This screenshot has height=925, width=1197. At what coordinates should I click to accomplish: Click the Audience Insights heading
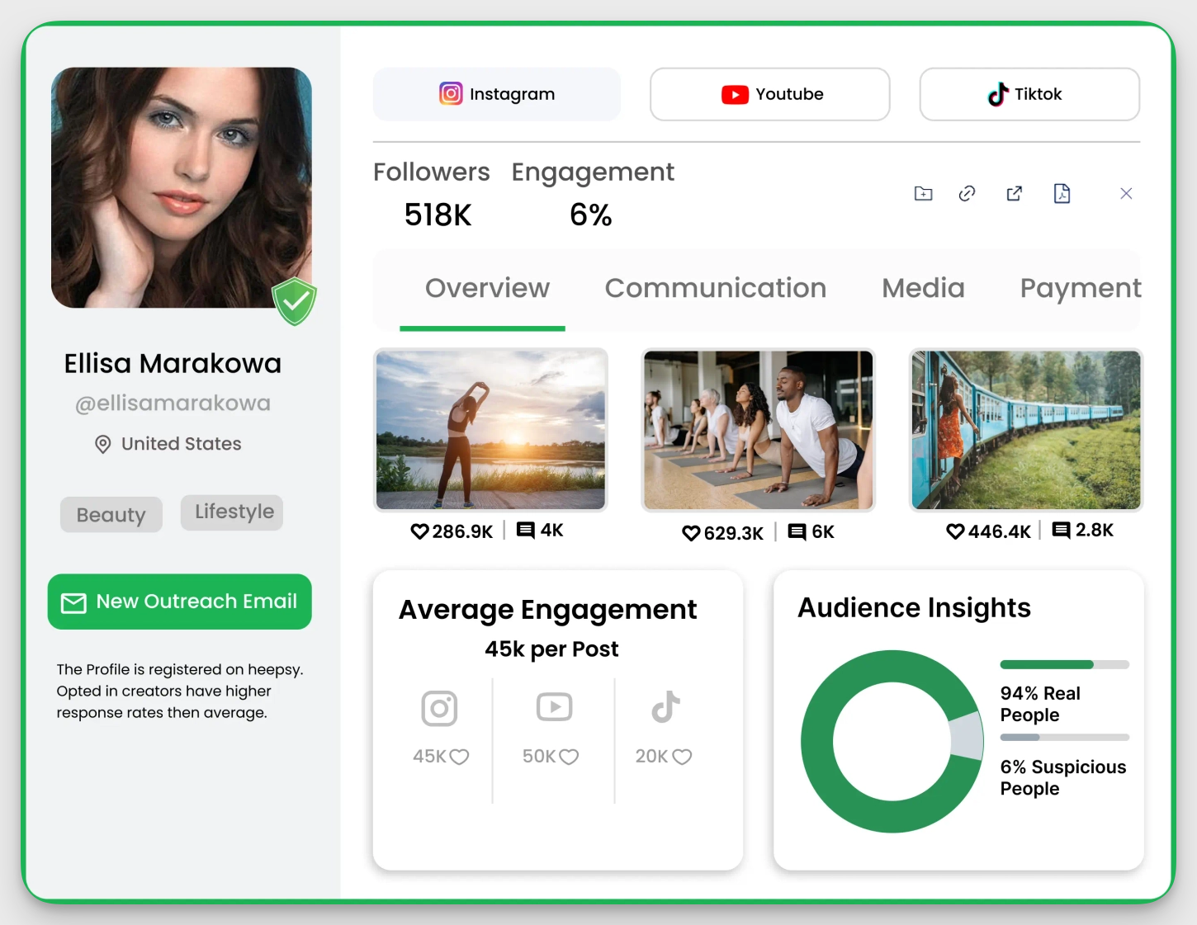(x=914, y=608)
